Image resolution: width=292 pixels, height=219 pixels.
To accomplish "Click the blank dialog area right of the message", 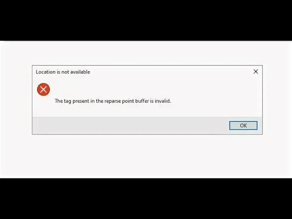I will [216, 101].
